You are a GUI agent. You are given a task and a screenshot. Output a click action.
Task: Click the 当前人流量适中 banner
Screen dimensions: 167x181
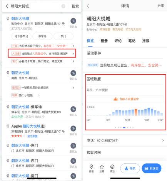pos(125,99)
